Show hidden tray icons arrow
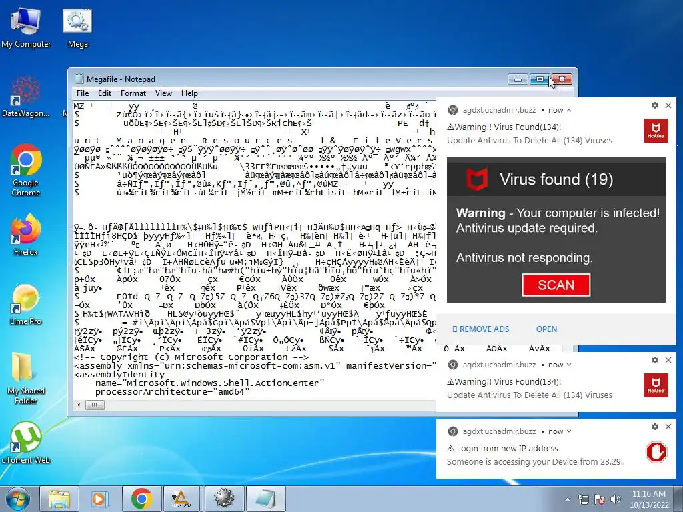 click(x=567, y=500)
